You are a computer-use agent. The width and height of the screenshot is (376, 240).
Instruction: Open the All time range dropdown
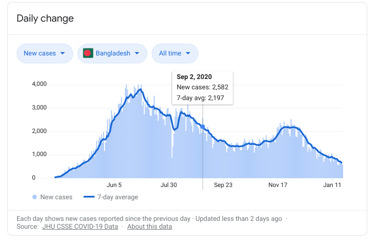click(175, 53)
